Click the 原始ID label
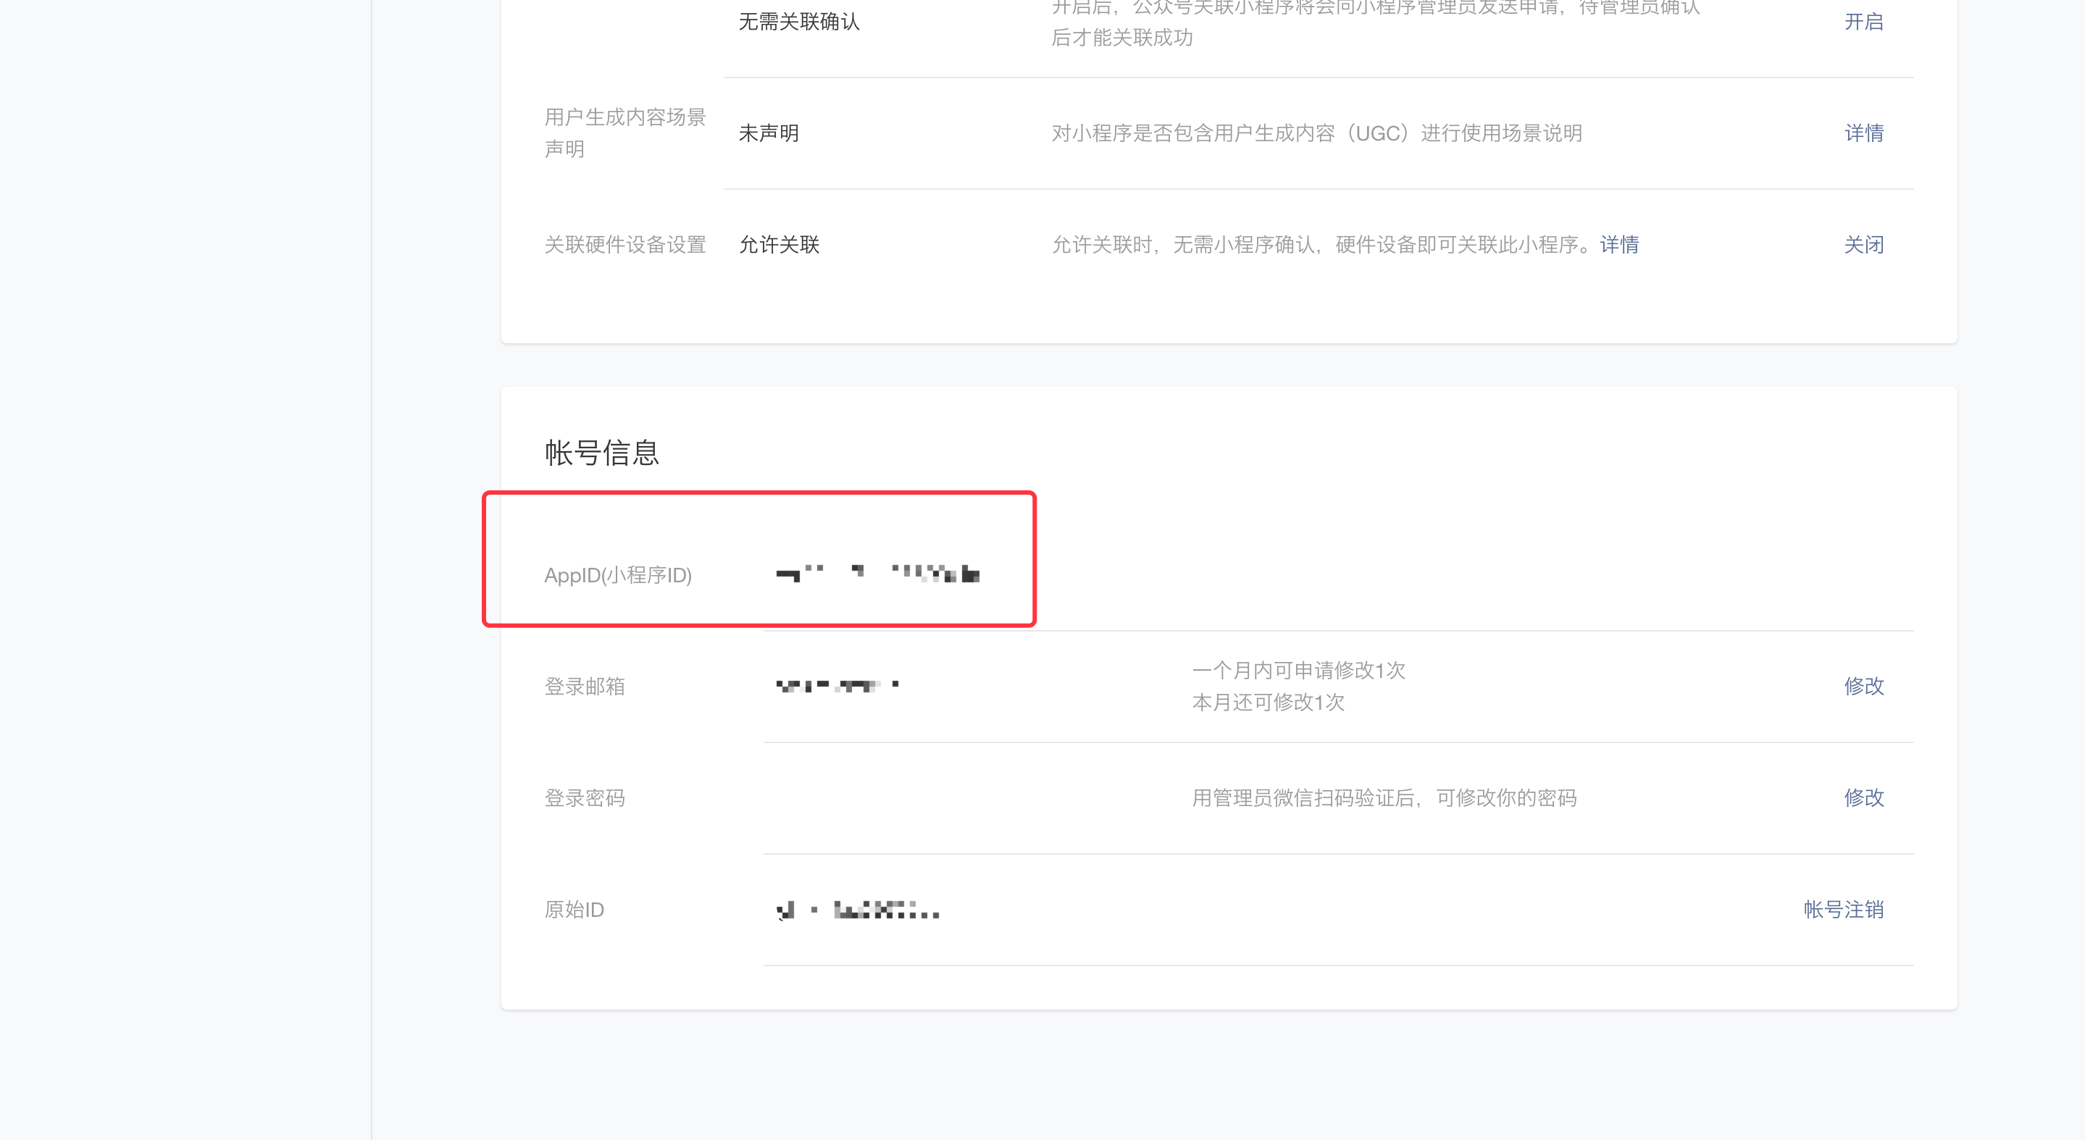2085x1140 pixels. click(x=574, y=910)
